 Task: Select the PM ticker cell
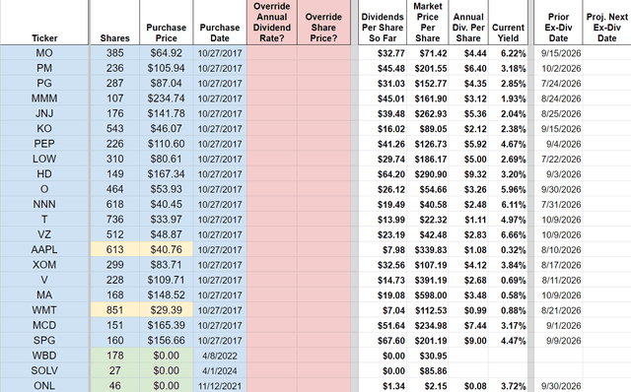[x=44, y=68]
